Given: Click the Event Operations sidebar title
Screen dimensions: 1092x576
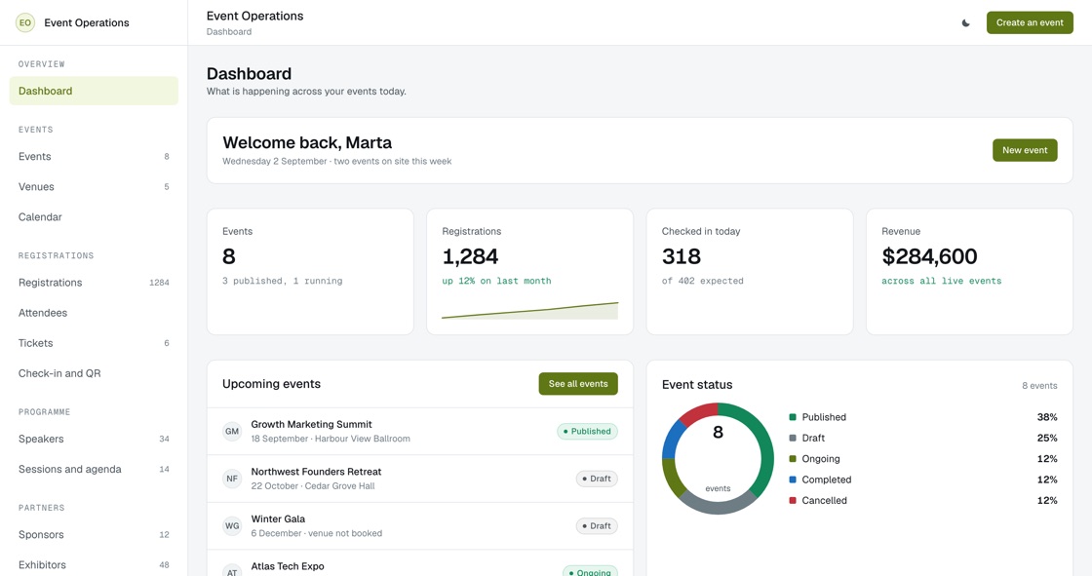Looking at the screenshot, I should point(87,23).
